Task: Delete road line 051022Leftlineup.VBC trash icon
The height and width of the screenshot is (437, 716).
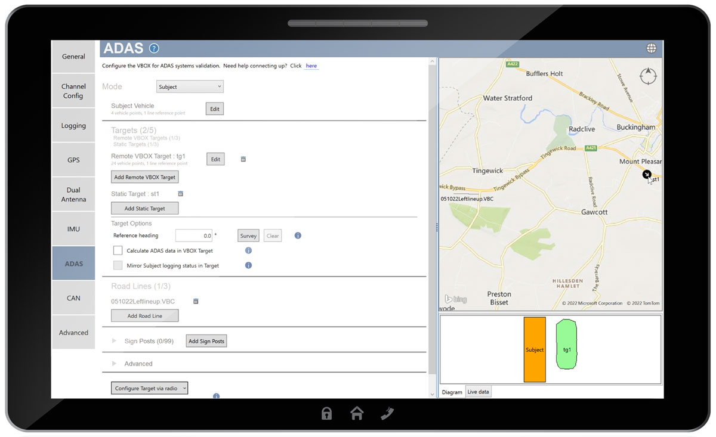Action: [196, 302]
